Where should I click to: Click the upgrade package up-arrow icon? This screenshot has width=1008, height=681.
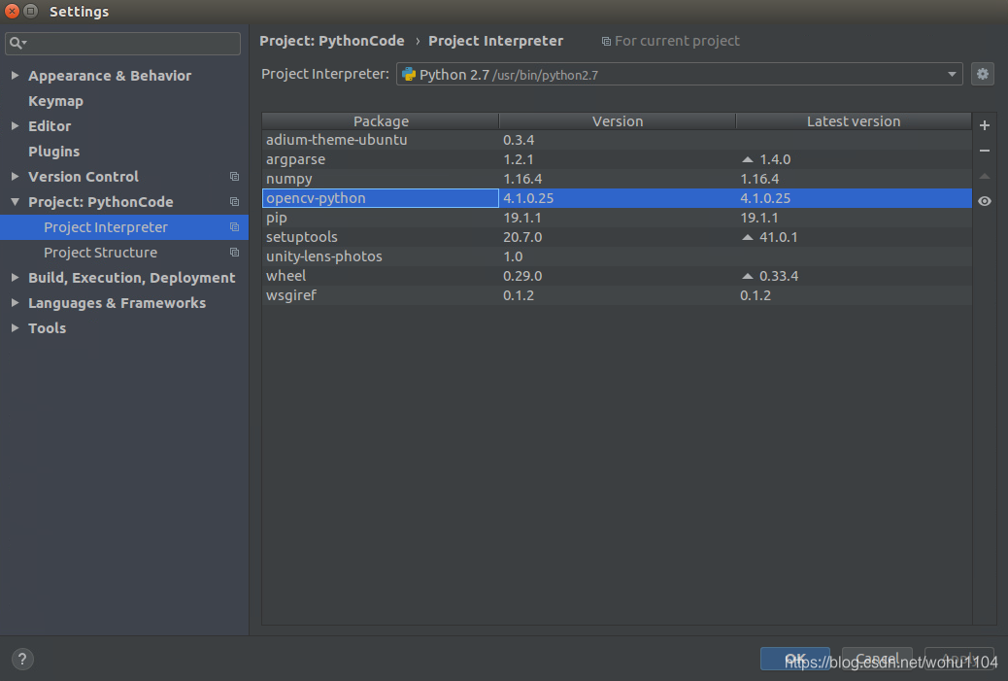tap(985, 176)
